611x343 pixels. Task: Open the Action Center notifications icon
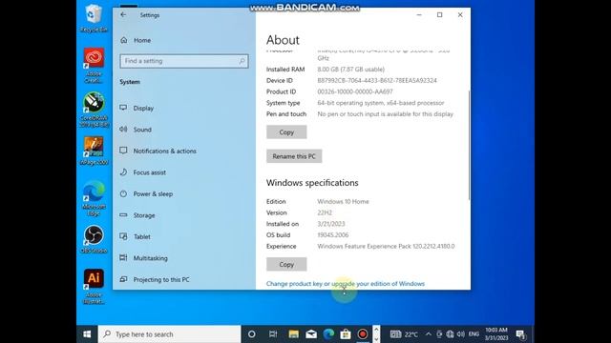coord(520,334)
